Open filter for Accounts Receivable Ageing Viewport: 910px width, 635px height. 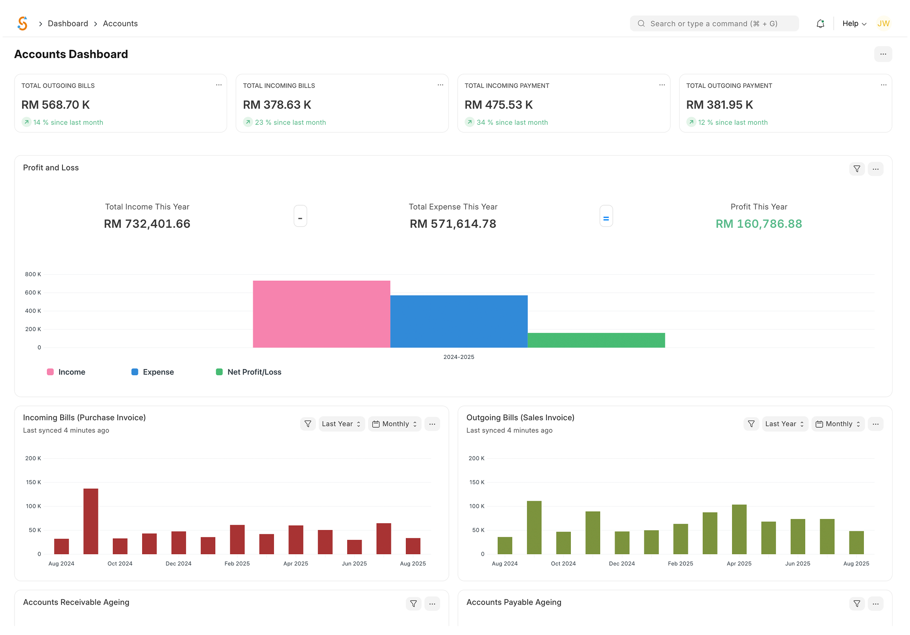(413, 604)
